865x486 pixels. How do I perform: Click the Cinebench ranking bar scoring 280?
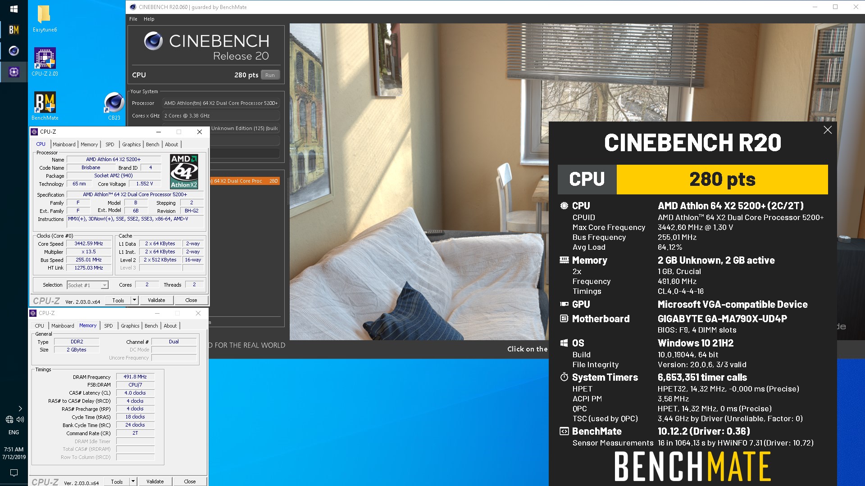point(245,181)
